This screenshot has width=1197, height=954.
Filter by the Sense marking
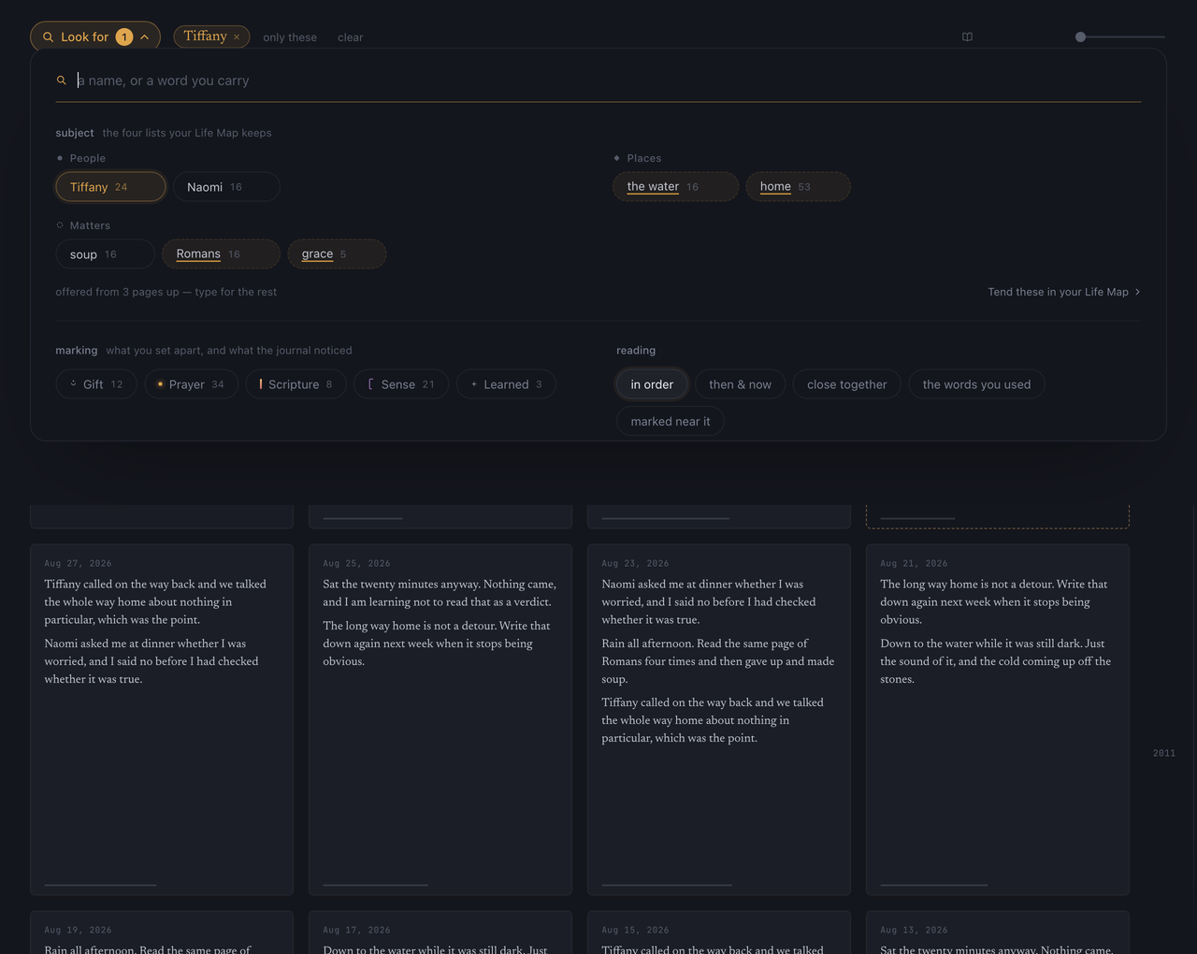click(x=401, y=384)
